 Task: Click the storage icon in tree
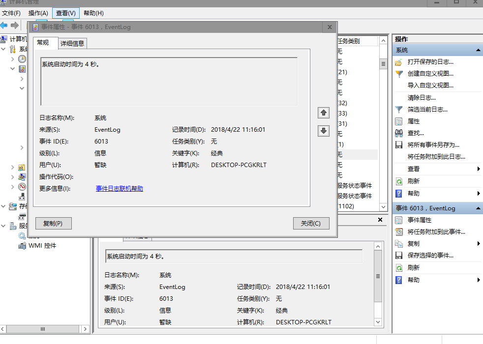tap(13, 206)
